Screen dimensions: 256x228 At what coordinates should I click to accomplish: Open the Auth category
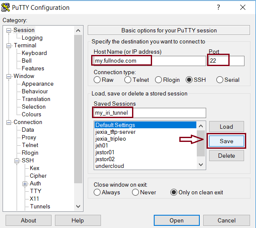[x=35, y=184]
